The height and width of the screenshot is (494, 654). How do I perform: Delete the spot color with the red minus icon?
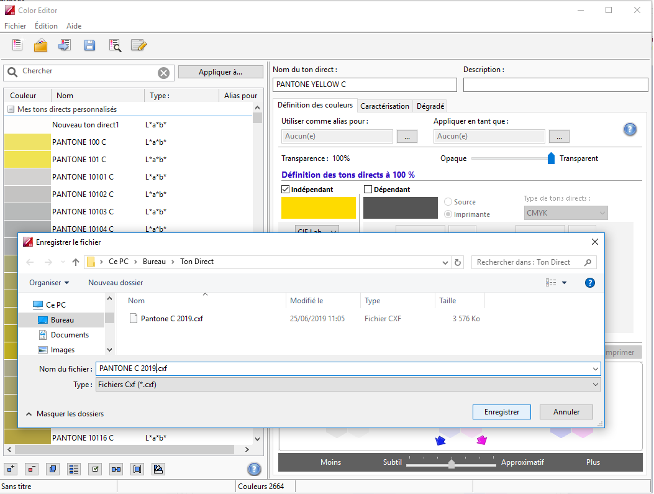point(31,469)
